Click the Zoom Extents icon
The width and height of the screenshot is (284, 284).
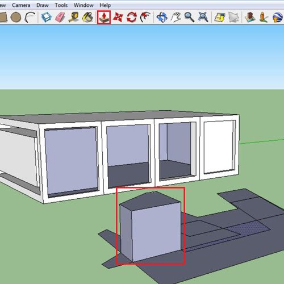[x=203, y=17]
